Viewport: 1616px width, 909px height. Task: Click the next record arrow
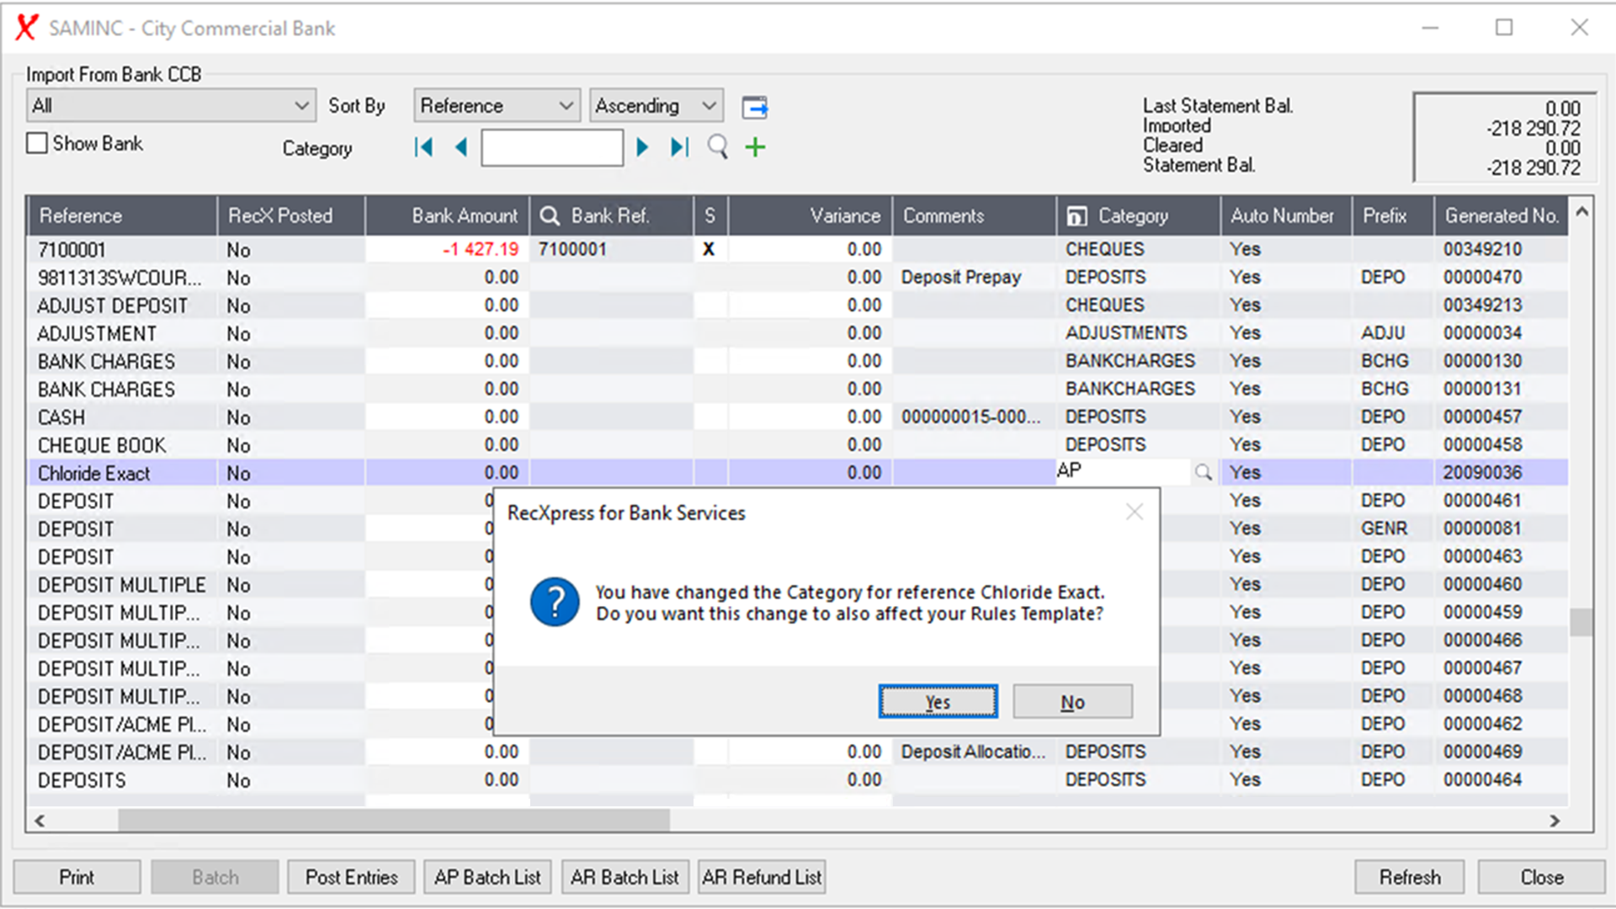tap(642, 148)
